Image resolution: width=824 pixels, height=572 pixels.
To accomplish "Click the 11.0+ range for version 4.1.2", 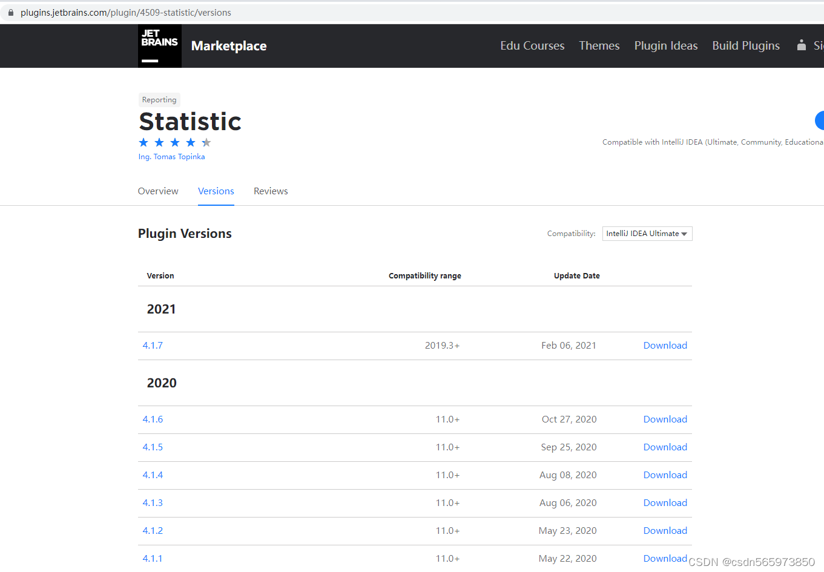I will click(x=448, y=531).
